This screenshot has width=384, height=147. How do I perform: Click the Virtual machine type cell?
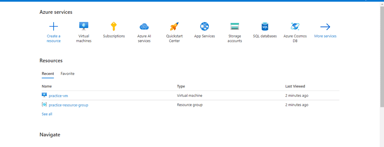[190, 96]
